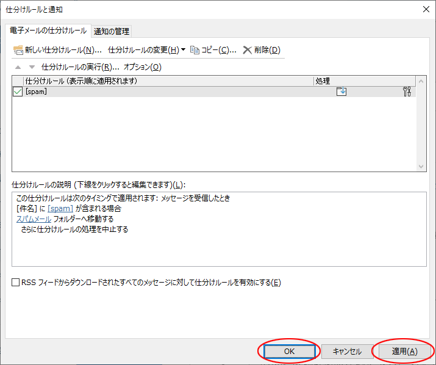
Task: Move the rule up with the up arrow
Action: (18, 67)
